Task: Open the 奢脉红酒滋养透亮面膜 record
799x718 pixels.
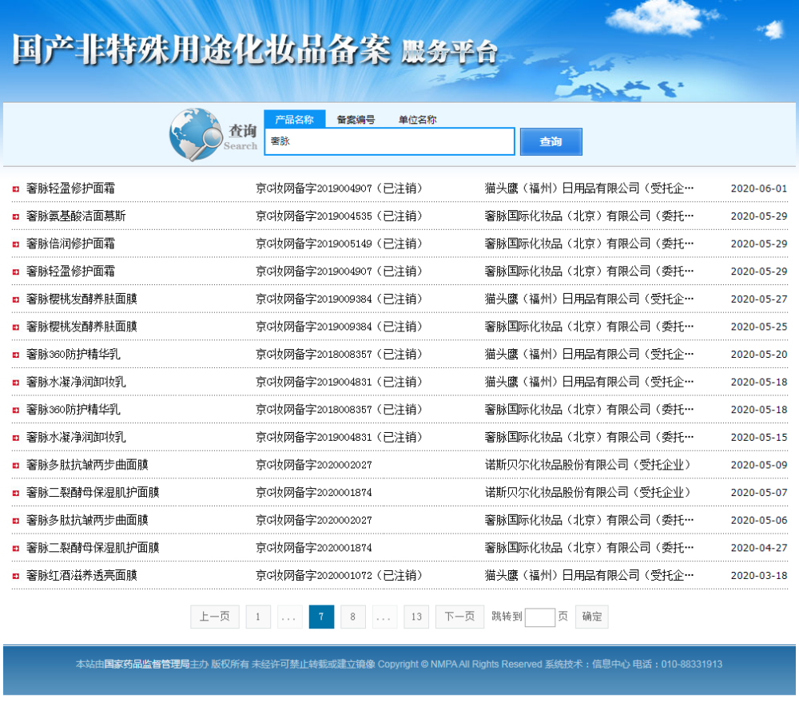Action: (x=81, y=575)
